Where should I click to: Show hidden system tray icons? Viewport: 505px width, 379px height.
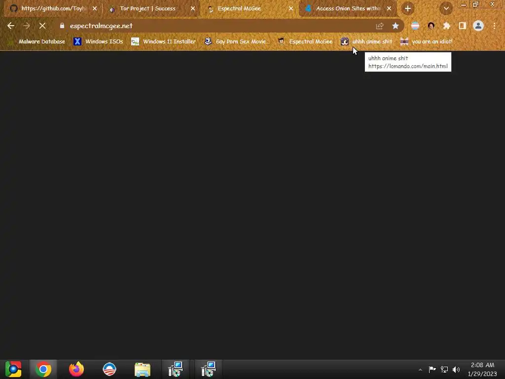pos(420,370)
